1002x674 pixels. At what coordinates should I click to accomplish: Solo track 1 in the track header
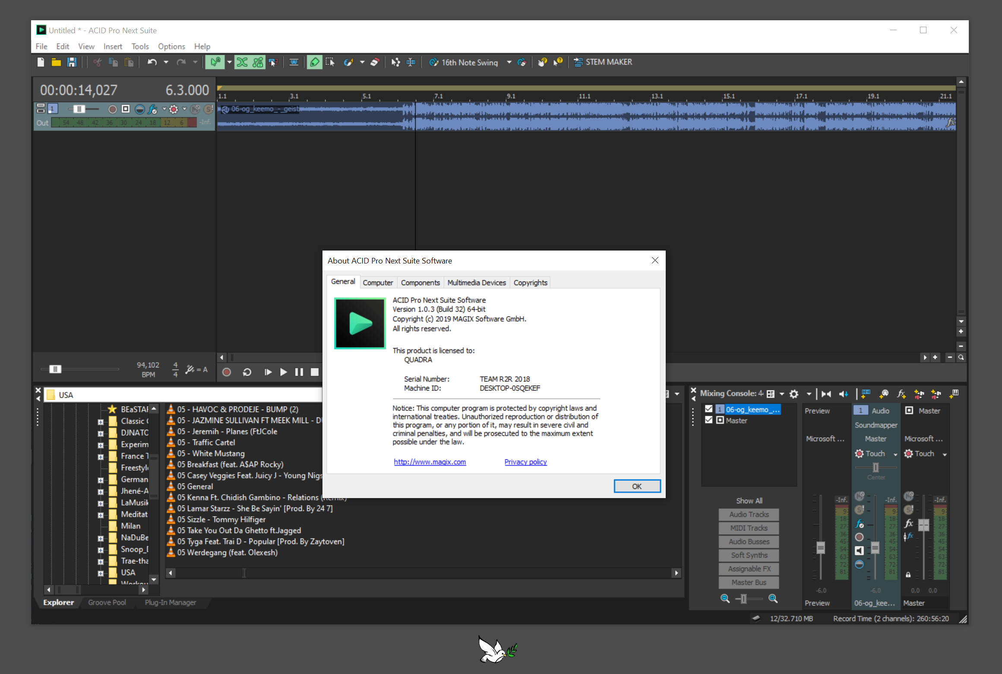click(209, 109)
